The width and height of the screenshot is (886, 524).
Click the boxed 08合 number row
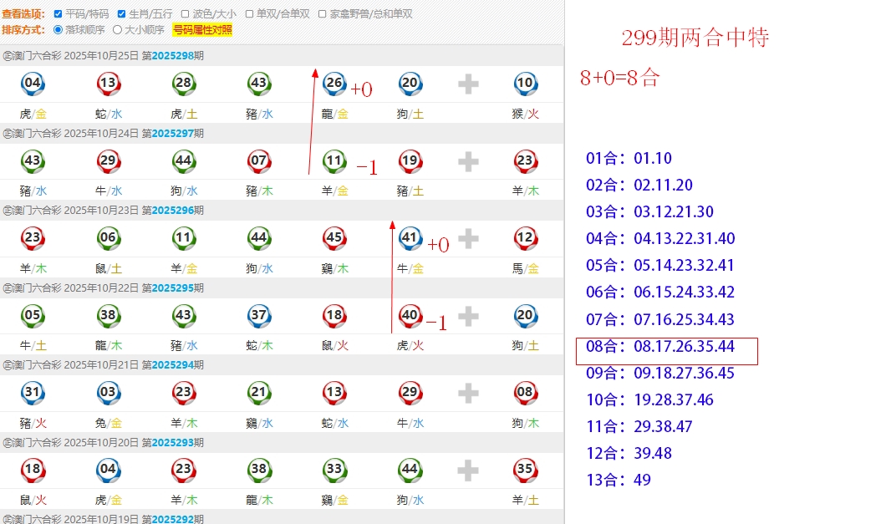point(666,346)
